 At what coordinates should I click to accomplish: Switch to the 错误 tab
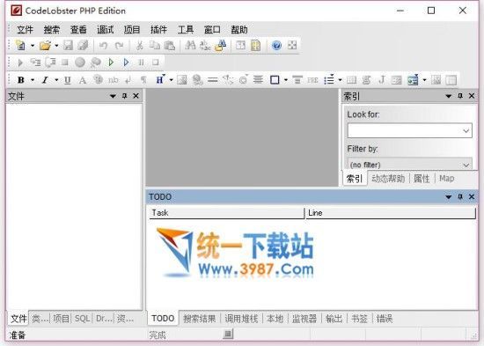click(x=385, y=319)
